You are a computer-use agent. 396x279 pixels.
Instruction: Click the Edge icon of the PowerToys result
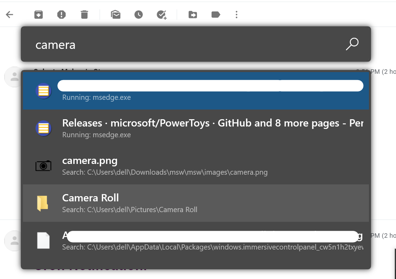[x=43, y=128]
